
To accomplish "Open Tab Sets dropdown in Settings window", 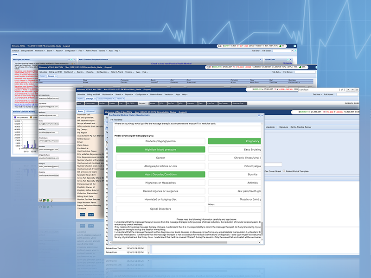I will click(x=317, y=95).
